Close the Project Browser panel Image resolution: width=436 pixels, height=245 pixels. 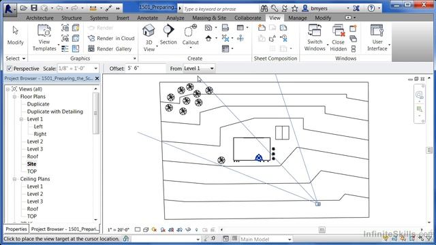click(97, 79)
